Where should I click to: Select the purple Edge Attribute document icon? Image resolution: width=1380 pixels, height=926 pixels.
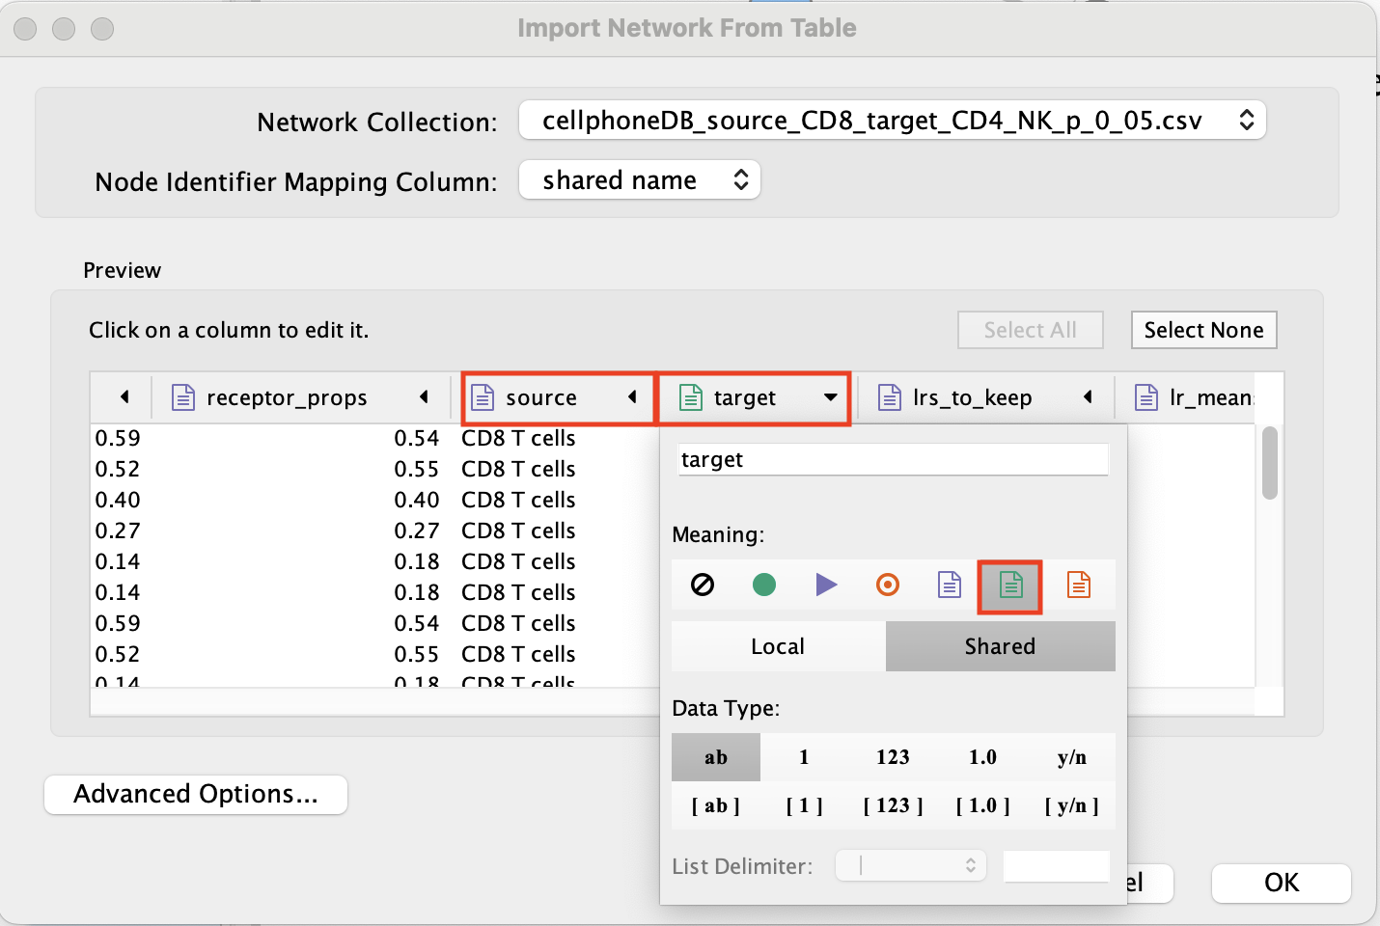coord(950,585)
